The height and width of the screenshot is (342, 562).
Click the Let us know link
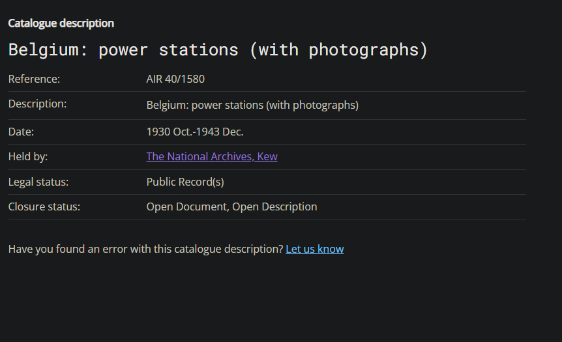[x=314, y=249]
